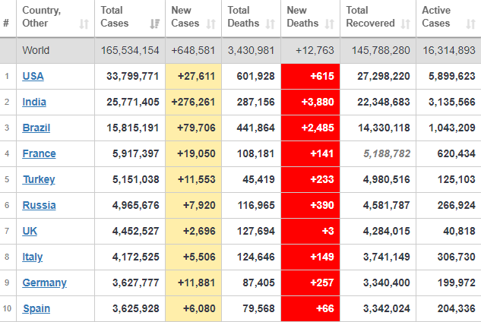The image size is (481, 322).
Task: Select Russia new deaths +390 cell
Action: point(311,205)
